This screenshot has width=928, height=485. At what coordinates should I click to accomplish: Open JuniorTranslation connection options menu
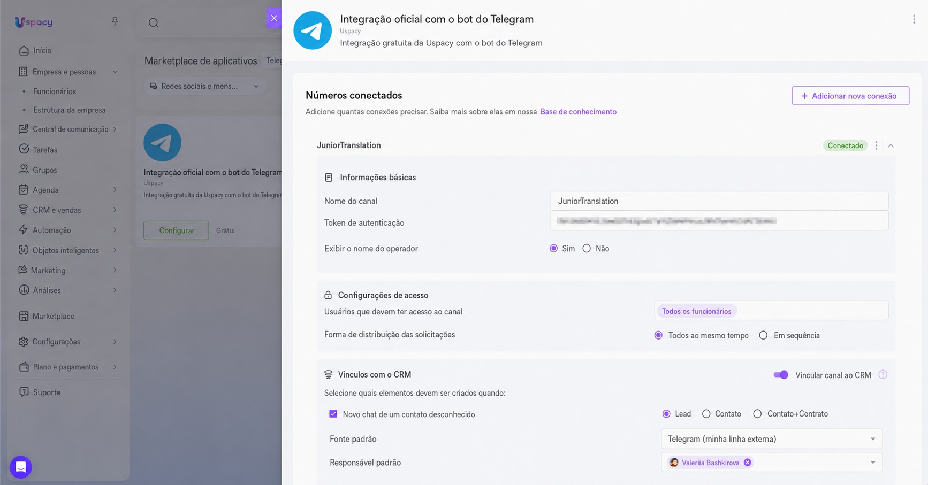click(876, 145)
